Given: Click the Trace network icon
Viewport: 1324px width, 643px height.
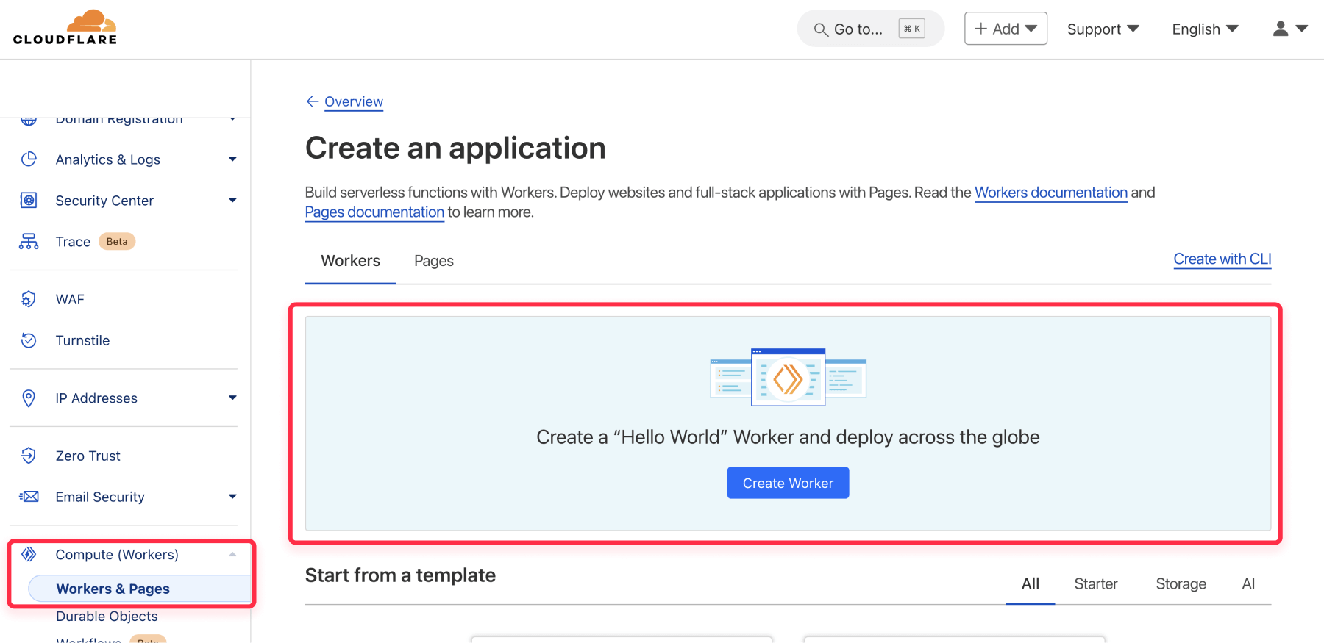Looking at the screenshot, I should tap(29, 242).
